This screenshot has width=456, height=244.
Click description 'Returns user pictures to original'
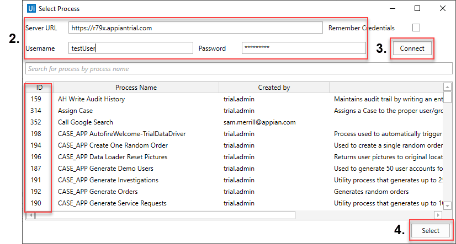388,157
